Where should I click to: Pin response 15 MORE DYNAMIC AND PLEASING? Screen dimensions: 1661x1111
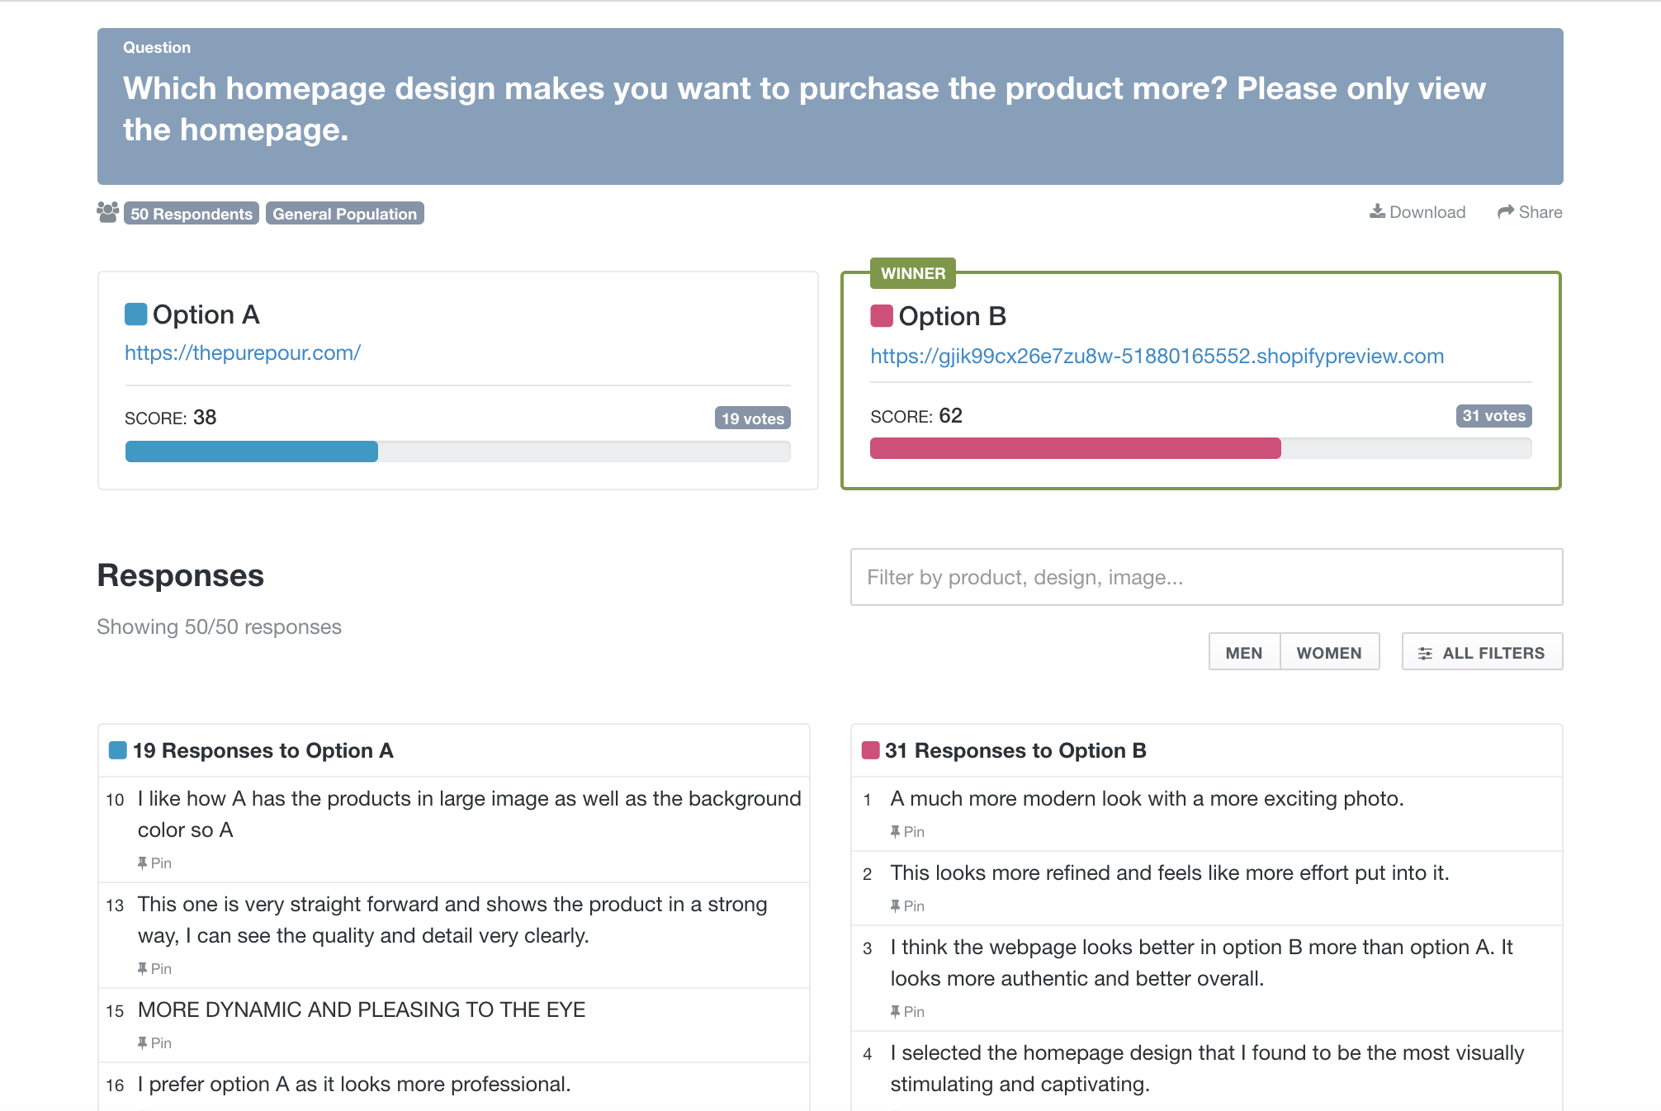click(x=154, y=1042)
